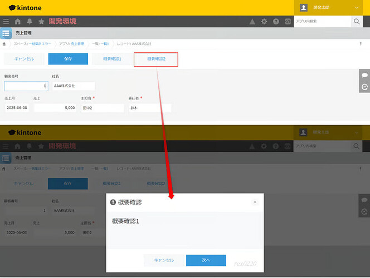Click the undimmed help question mark in the header
The image size is (370, 278).
(x=275, y=22)
